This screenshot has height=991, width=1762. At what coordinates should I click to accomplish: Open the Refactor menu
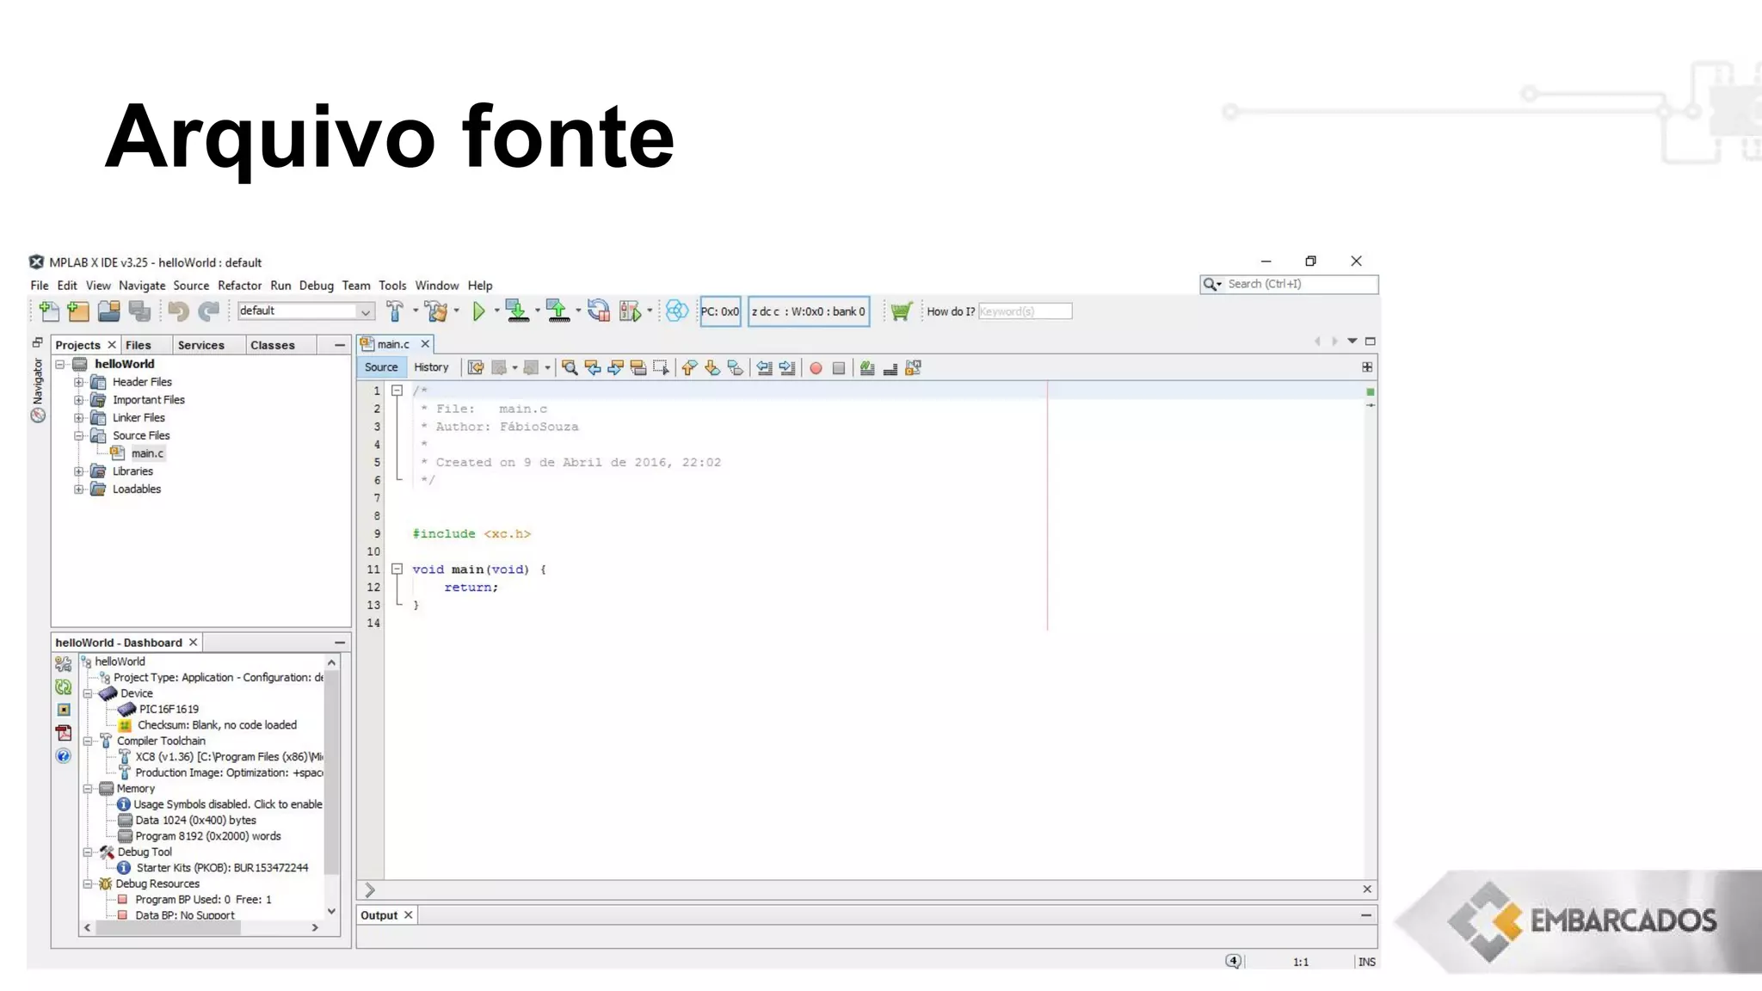239,286
